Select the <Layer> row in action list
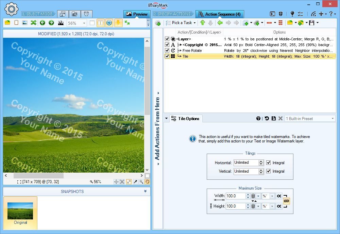This screenshot has height=234, width=340. (250, 39)
